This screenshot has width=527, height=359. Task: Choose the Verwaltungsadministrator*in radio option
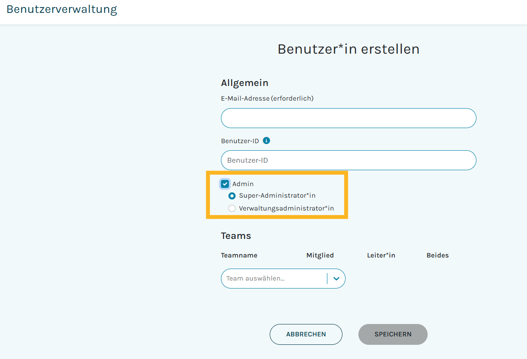pyautogui.click(x=232, y=208)
